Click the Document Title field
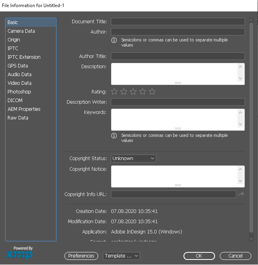This screenshot has width=258, height=265. (178, 21)
